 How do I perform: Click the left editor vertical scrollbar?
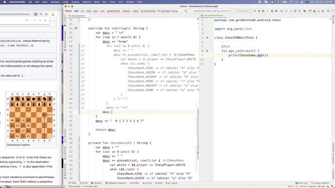198,134
